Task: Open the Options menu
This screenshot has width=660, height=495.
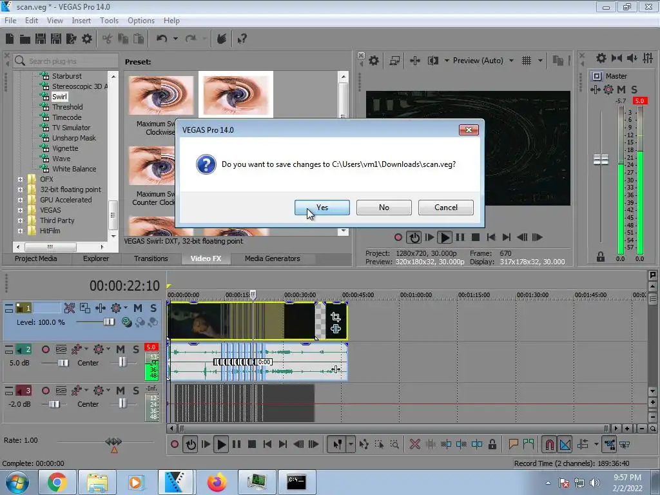Action: (x=141, y=20)
